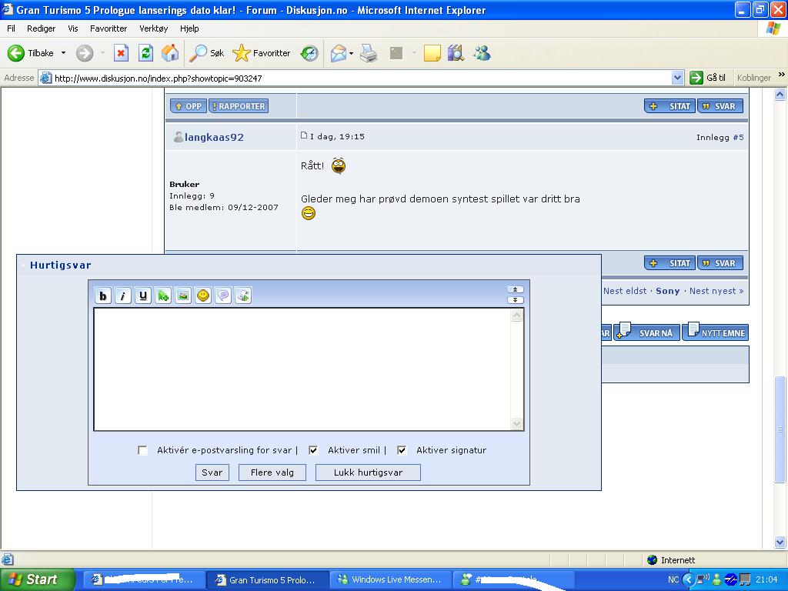Insert image icon in quick reply
Image resolution: width=788 pixels, height=591 pixels.
pos(183,295)
